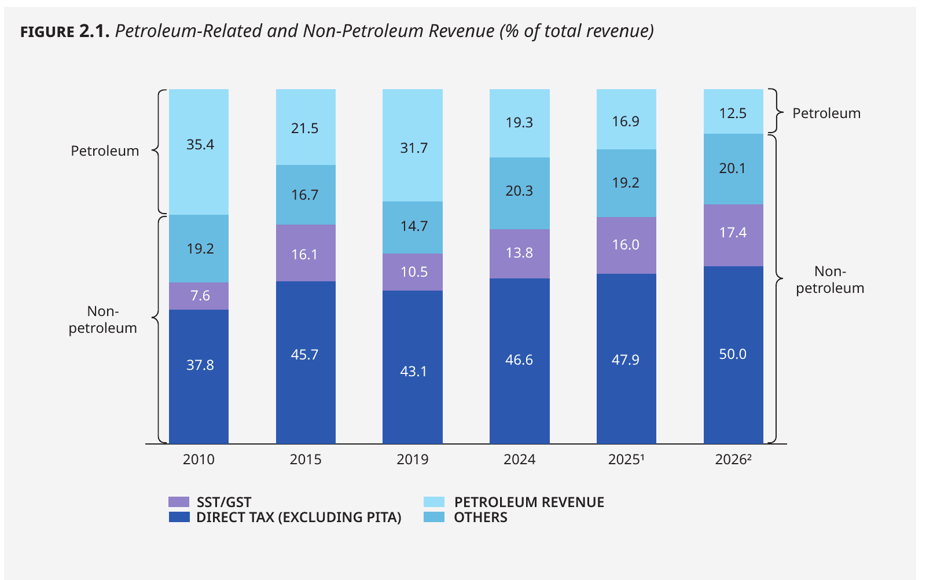Select the Others legend swatch
The width and height of the screenshot is (926, 580).
(434, 517)
